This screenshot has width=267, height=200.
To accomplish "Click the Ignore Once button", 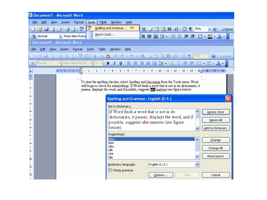I will tap(216, 112).
